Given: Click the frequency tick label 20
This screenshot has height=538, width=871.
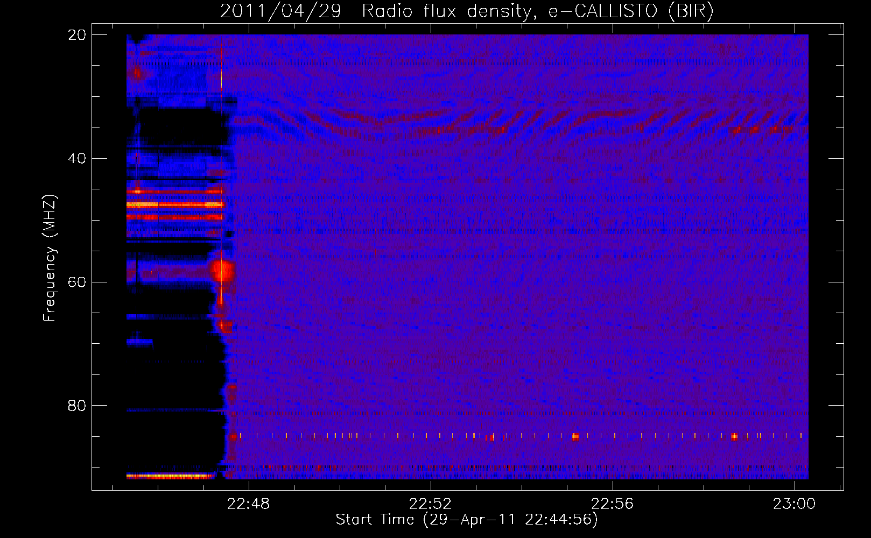Looking at the screenshot, I should pos(76,35).
